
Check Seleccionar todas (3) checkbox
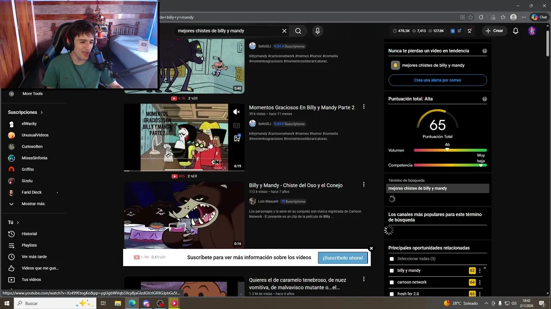point(392,259)
